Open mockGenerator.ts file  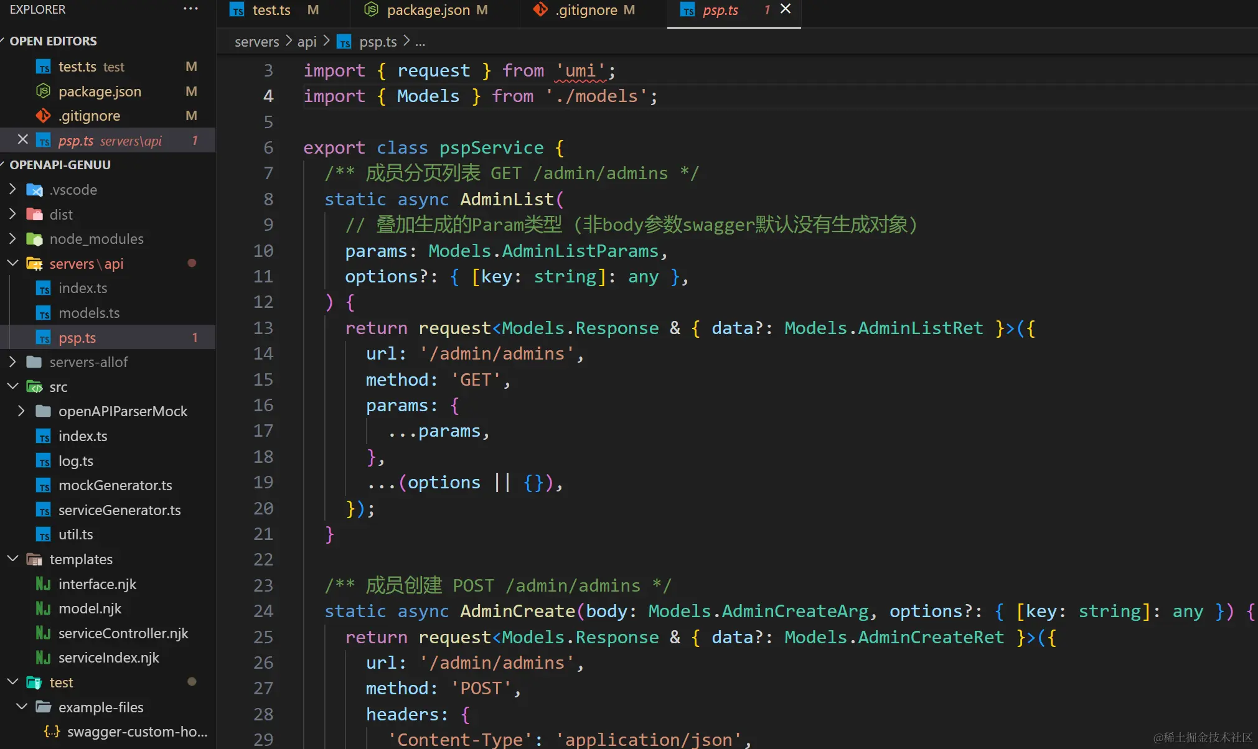tap(108, 485)
